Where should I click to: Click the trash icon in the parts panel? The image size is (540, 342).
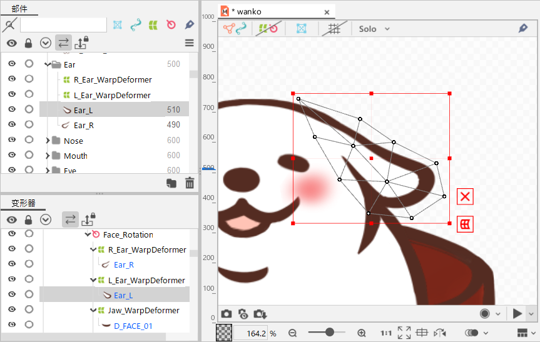point(190,183)
